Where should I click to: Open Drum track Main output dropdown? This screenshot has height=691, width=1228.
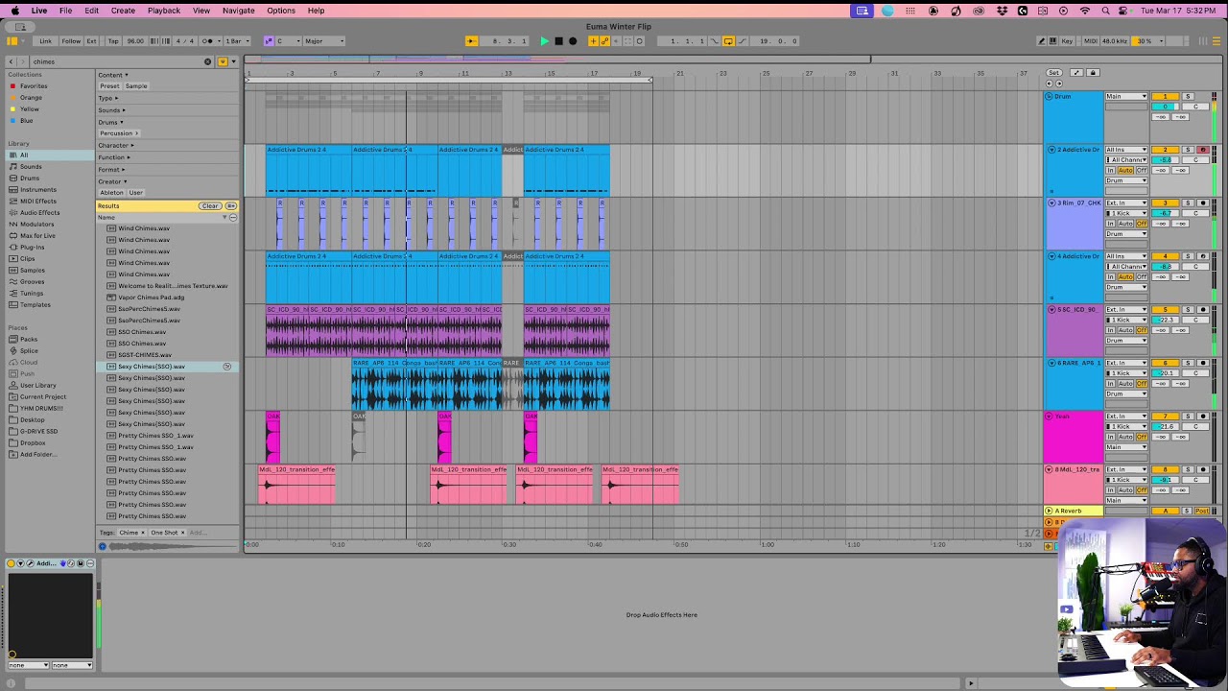point(1126,97)
